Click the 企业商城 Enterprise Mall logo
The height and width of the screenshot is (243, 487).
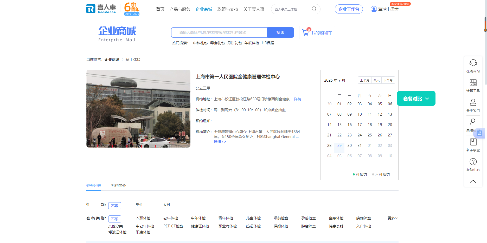pos(117,34)
